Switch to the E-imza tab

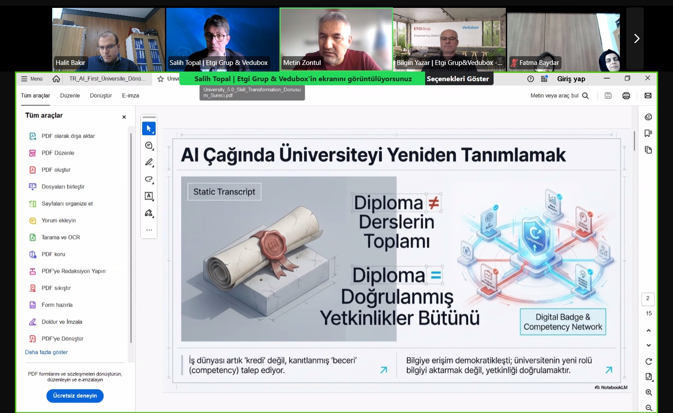point(130,96)
